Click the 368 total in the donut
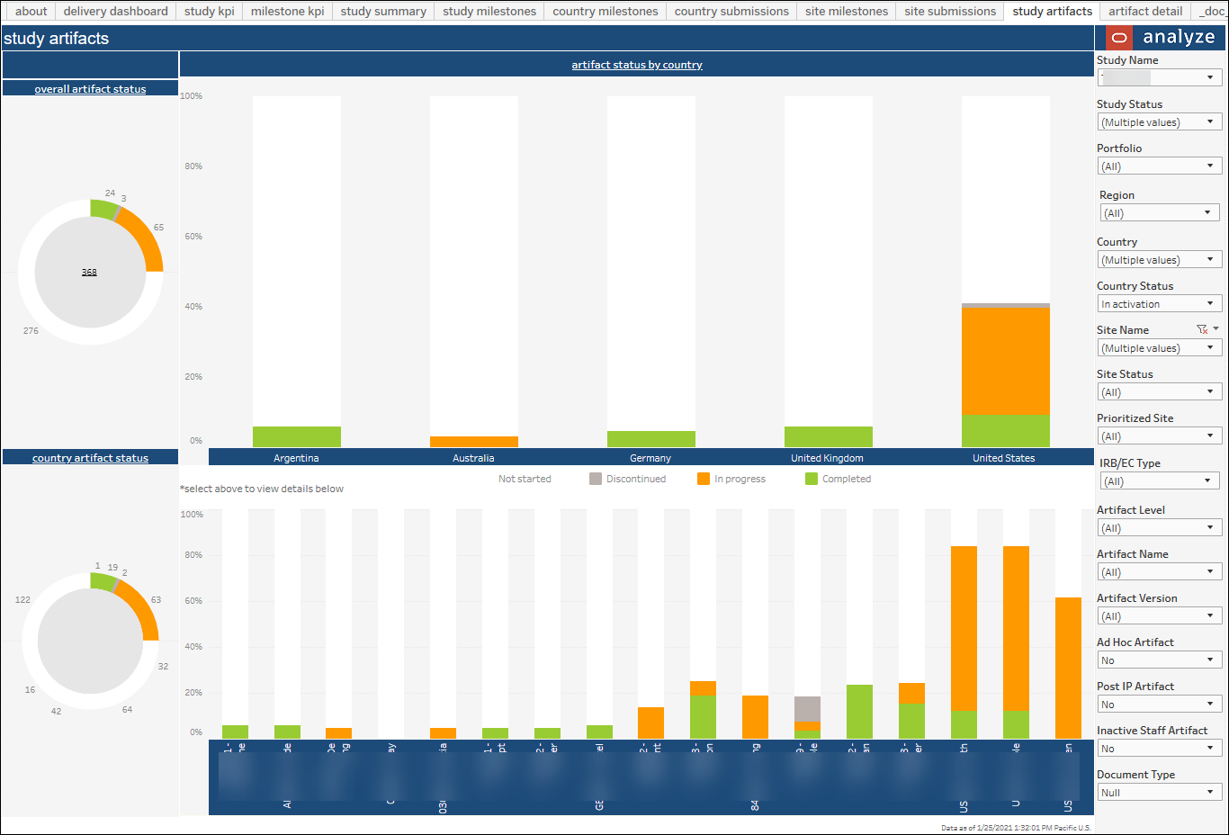This screenshot has width=1229, height=835. pos(89,272)
